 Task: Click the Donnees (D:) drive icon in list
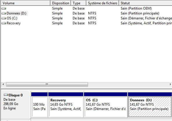[4, 13]
